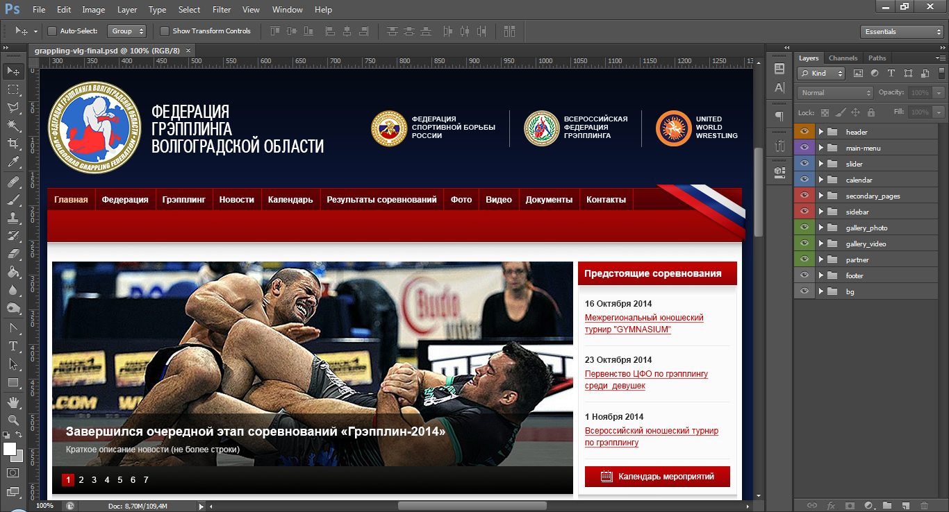The width and height of the screenshot is (949, 512).
Task: Switch to the Paths tab
Action: [x=877, y=58]
